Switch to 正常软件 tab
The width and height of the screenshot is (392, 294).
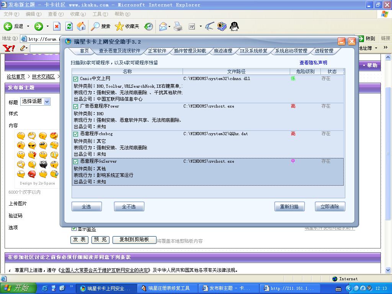coord(157,51)
